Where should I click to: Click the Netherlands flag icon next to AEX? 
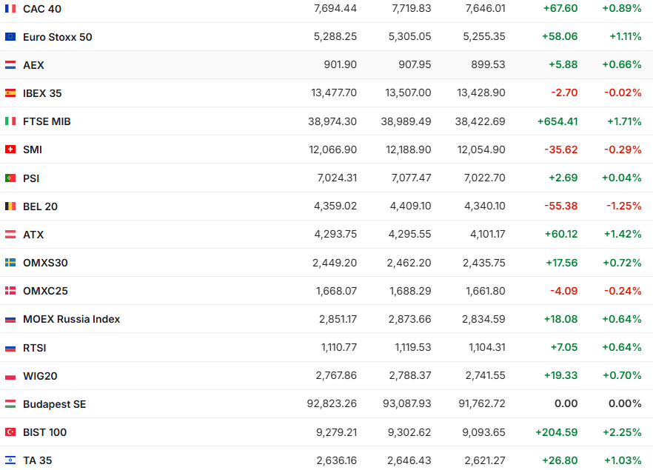point(10,65)
